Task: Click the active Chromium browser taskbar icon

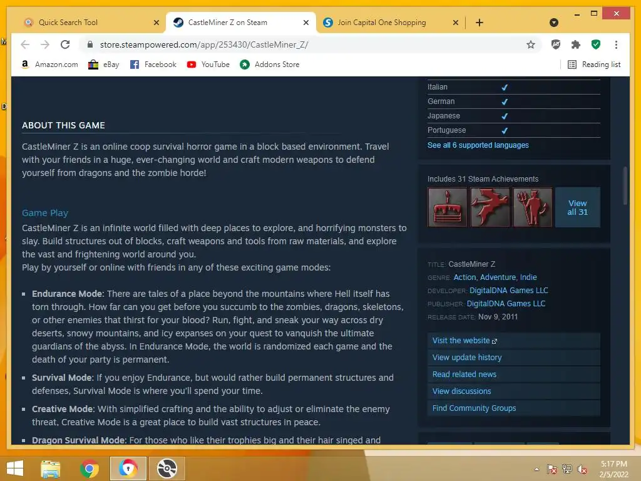Action: pyautogui.click(x=128, y=468)
